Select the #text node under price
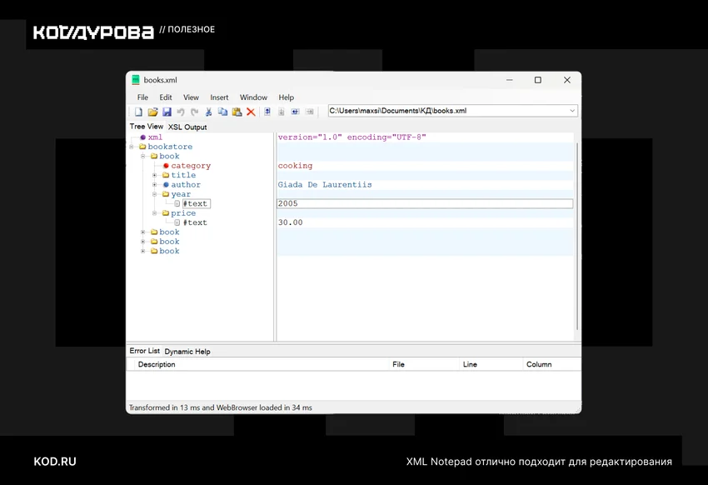708x485 pixels. [195, 222]
